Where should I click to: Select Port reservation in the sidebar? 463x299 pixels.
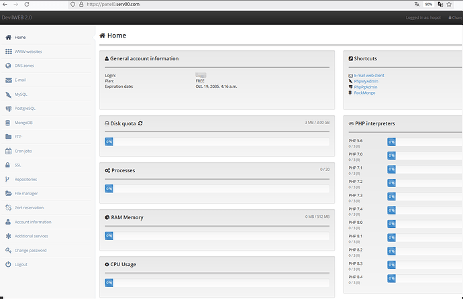[x=30, y=208]
